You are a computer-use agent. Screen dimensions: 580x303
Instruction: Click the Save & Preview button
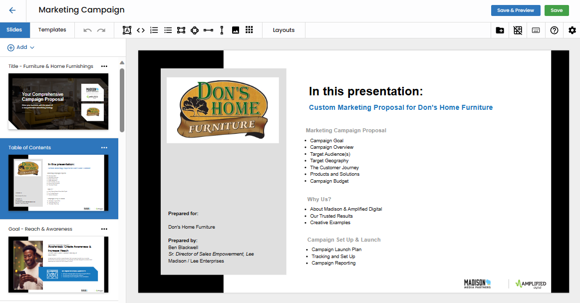(516, 10)
